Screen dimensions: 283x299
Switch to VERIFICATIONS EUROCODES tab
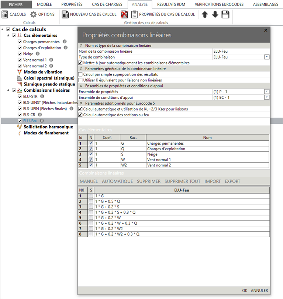(x=219, y=4)
